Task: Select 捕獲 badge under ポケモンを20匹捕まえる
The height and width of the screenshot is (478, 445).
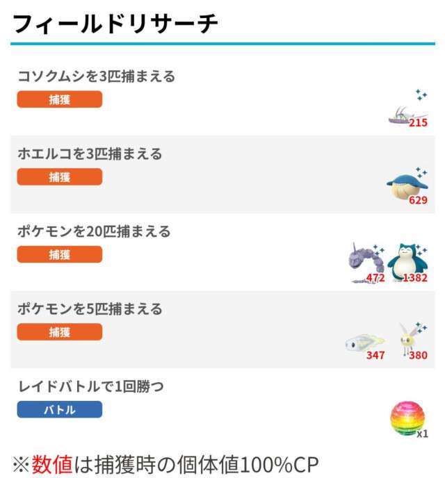Action: 60,255
